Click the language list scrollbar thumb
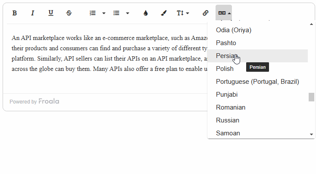This screenshot has width=316, height=174. 311,97
